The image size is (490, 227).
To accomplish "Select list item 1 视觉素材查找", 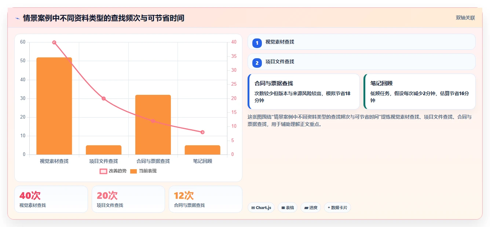I will pos(362,42).
